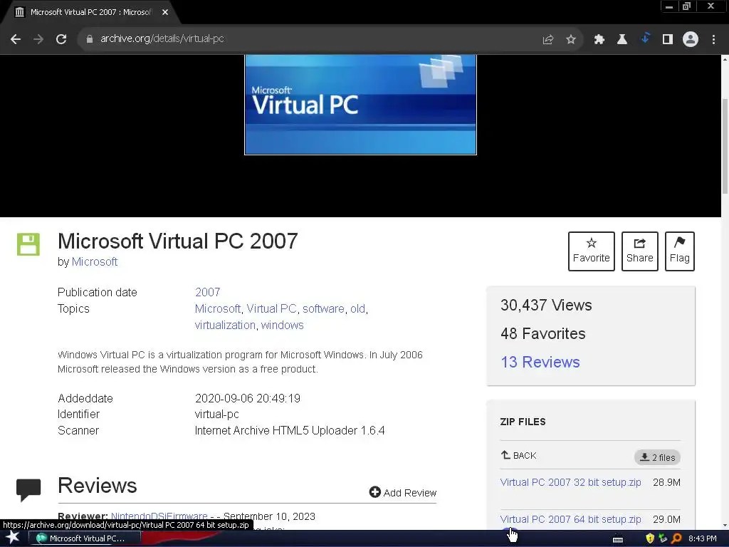Download all with the 2 files button
This screenshot has width=729, height=547.
click(x=657, y=457)
